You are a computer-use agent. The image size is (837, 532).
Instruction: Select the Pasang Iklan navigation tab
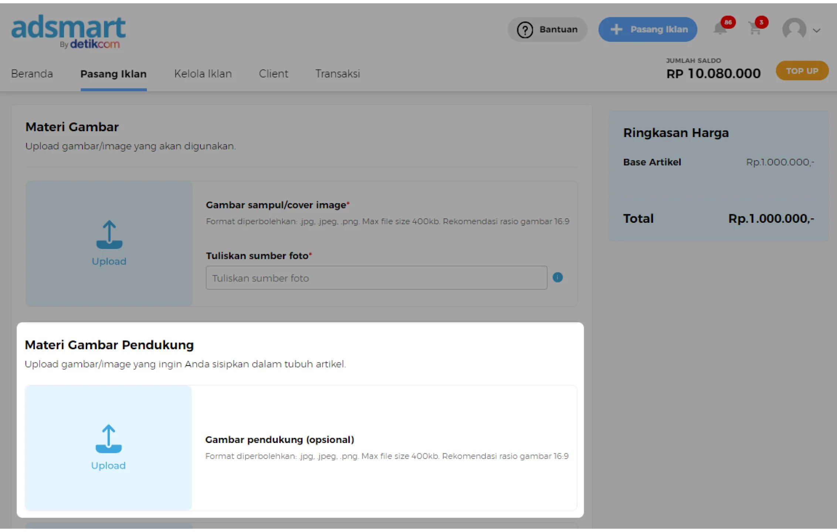113,74
